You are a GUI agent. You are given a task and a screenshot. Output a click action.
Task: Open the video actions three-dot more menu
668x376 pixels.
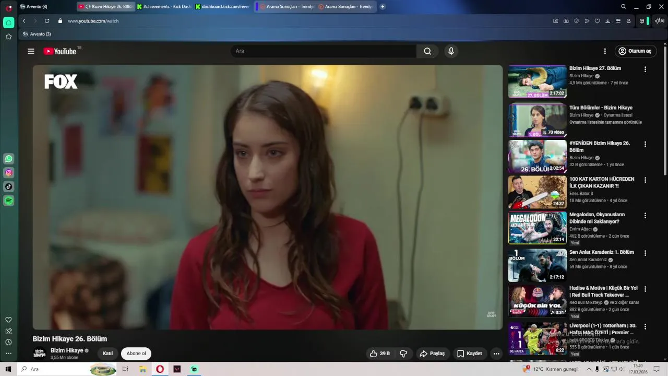click(x=496, y=354)
